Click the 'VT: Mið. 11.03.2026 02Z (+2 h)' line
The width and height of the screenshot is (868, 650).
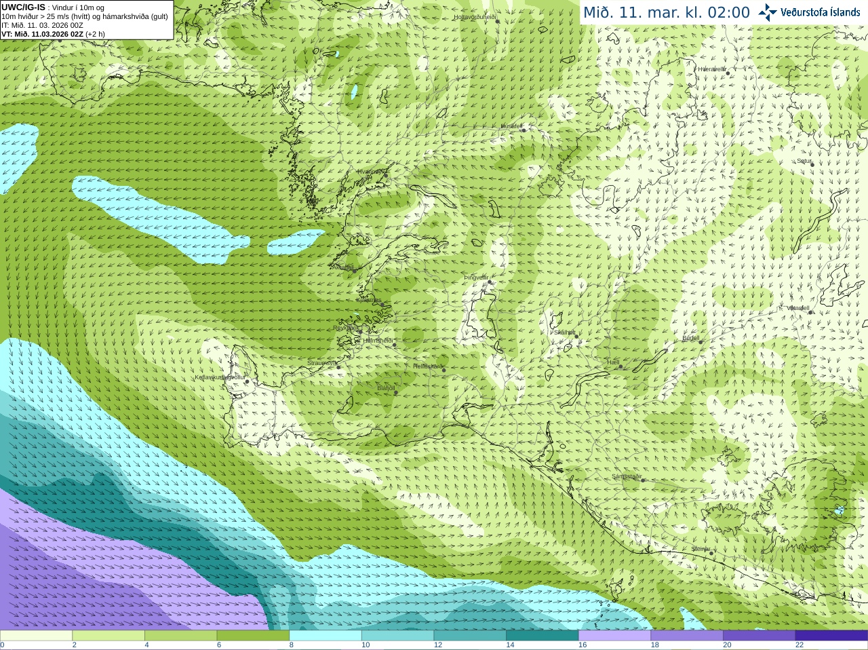coord(53,34)
